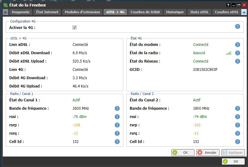Show help for Canal 2 Cell Id
This screenshot has width=248, height=167.
(237, 142)
